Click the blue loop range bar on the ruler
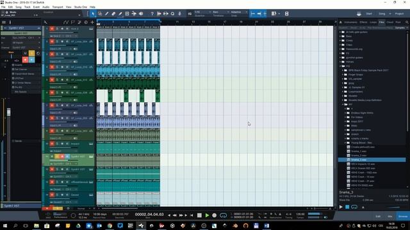 coord(128,20)
